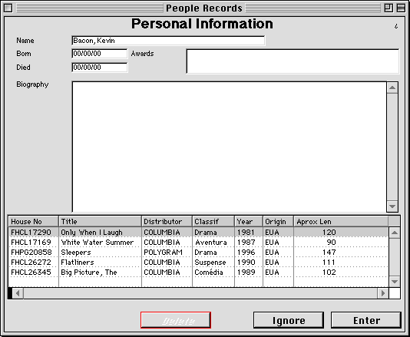Viewport: 410px width, 337px height.
Task: Click film list scroll down arrow
Action: 395,282
